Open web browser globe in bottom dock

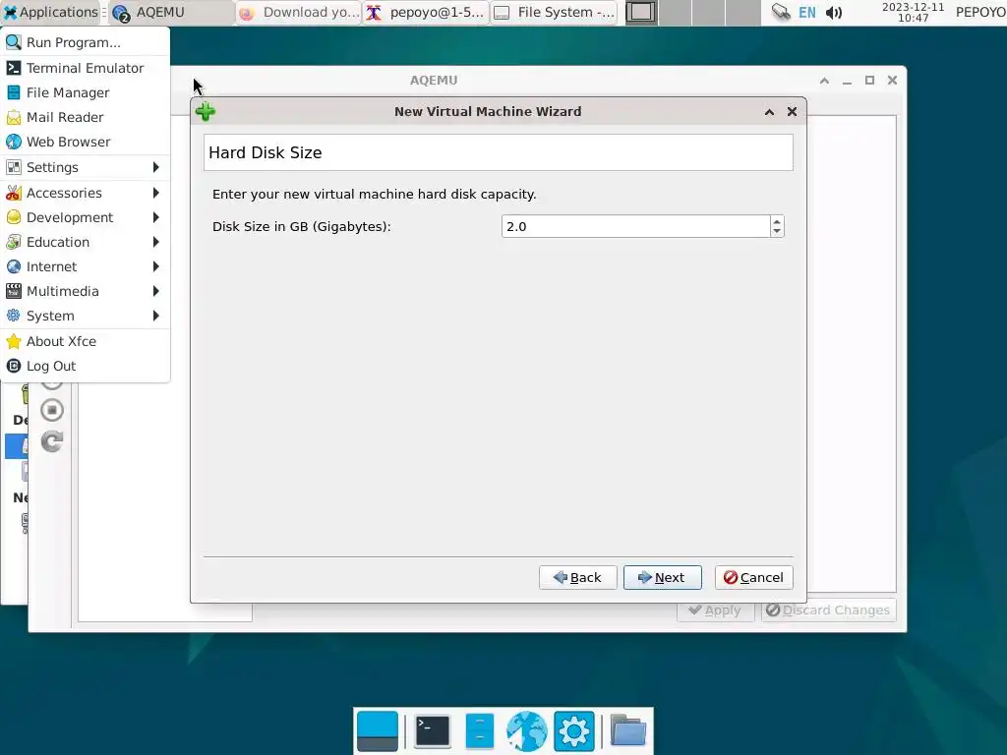click(x=527, y=731)
